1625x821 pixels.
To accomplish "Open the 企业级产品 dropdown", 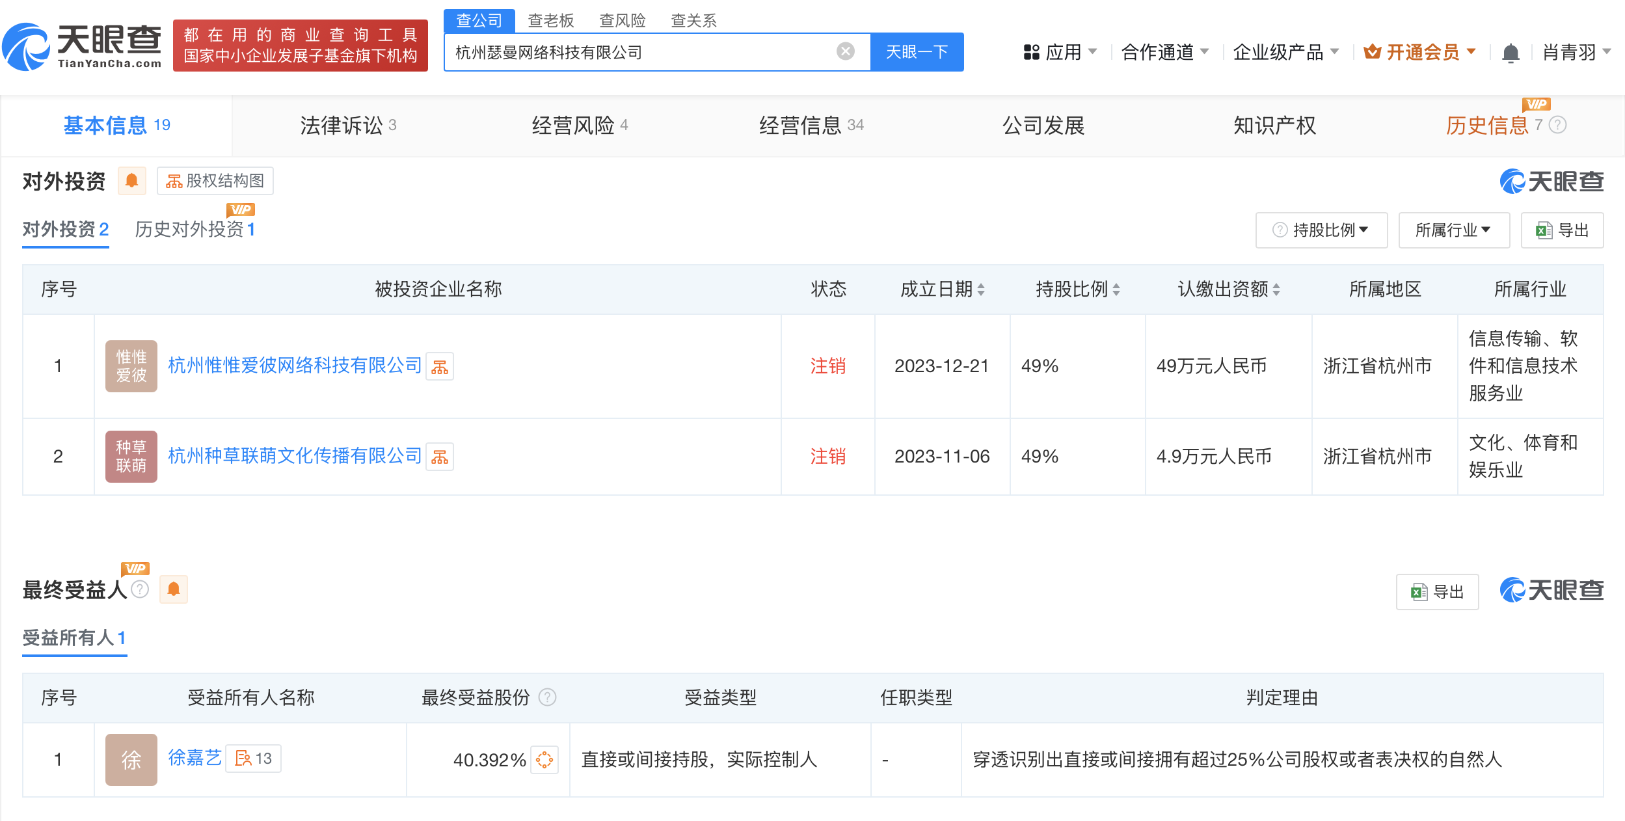I will 1286,52.
